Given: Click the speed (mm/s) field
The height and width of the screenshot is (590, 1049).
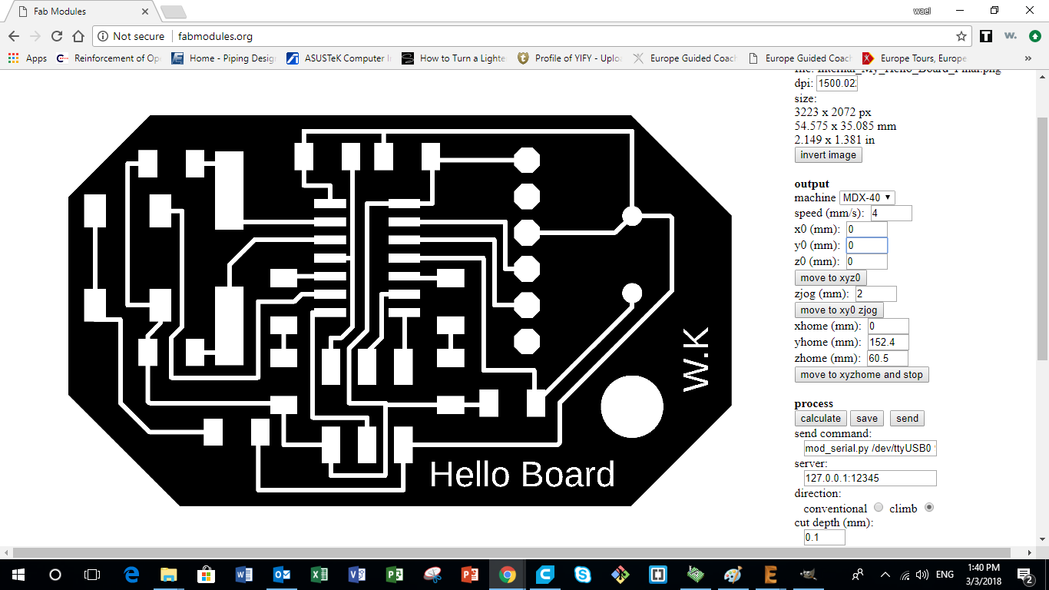Looking at the screenshot, I should click(891, 213).
